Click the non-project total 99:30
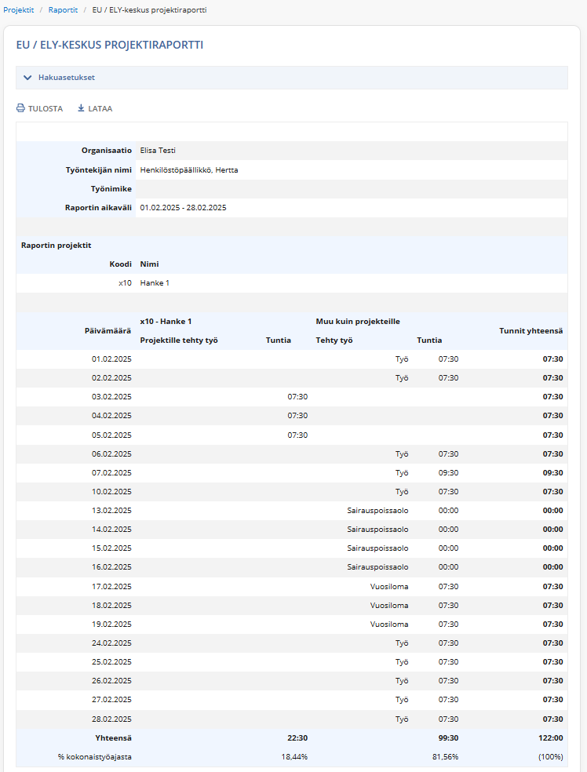This screenshot has width=587, height=772. click(448, 738)
